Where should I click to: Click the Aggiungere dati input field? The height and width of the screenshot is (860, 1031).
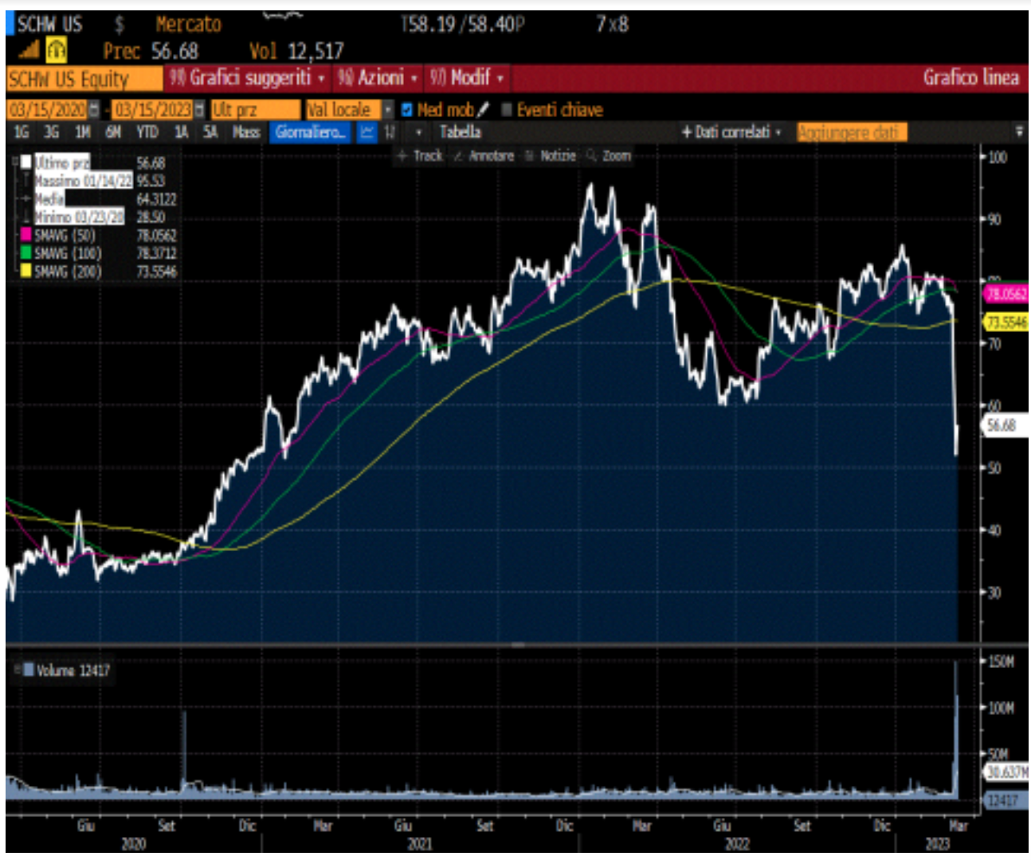(x=851, y=132)
